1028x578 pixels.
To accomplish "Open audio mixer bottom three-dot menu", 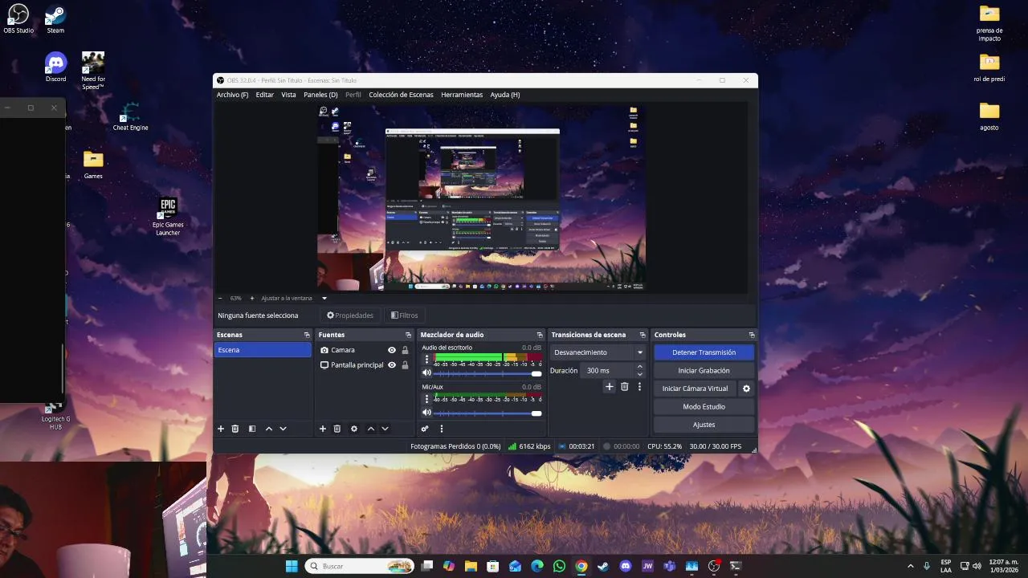I will [x=441, y=429].
